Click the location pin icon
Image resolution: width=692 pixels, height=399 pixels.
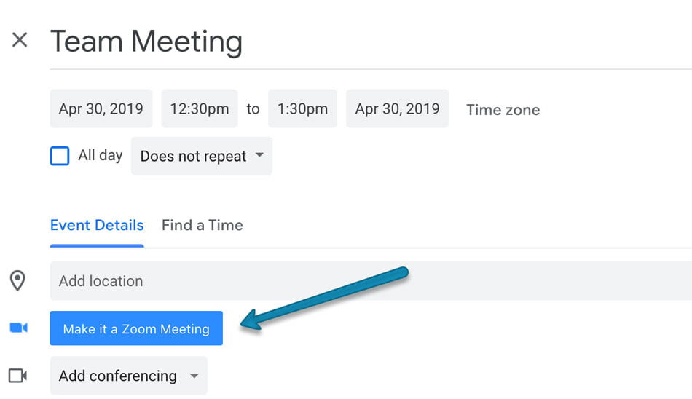[x=17, y=281]
